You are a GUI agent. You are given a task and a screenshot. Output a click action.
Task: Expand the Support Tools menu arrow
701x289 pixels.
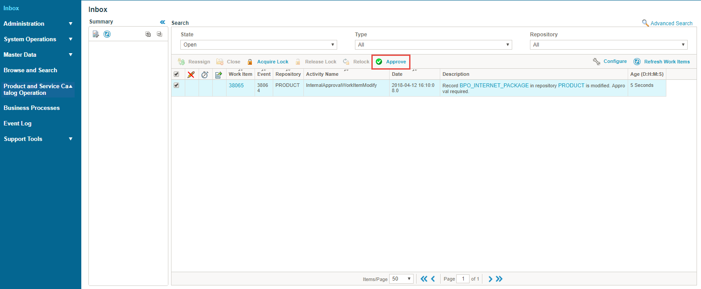point(71,139)
